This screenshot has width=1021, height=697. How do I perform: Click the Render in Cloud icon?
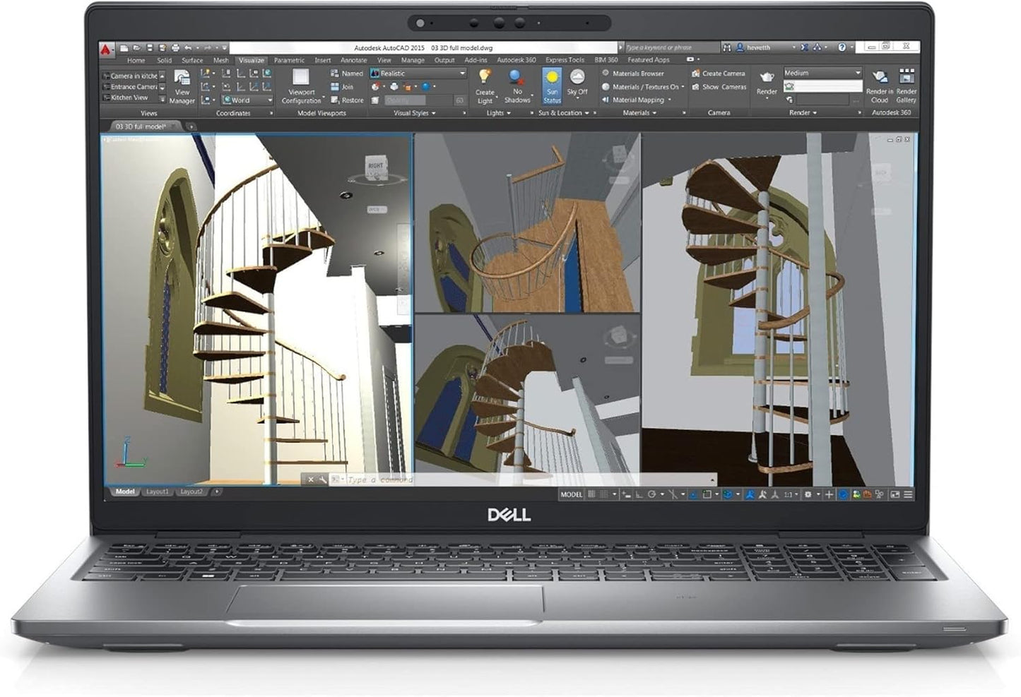point(880,81)
